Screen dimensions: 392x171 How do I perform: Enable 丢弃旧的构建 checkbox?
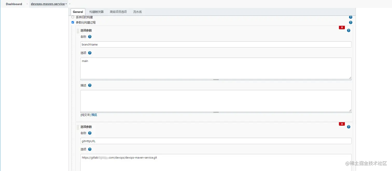pyautogui.click(x=73, y=17)
